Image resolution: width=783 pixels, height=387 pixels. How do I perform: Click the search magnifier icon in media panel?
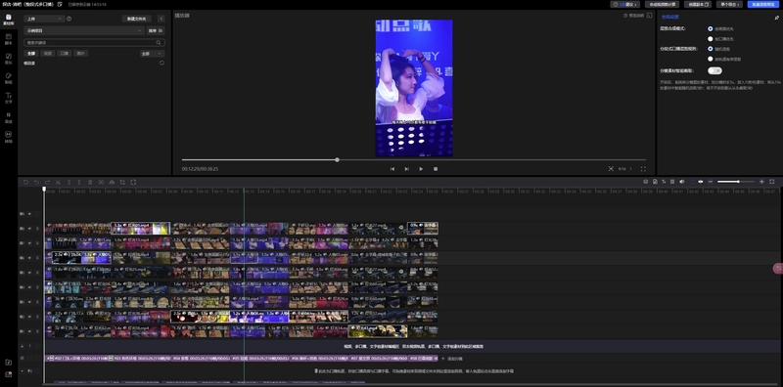(159, 43)
